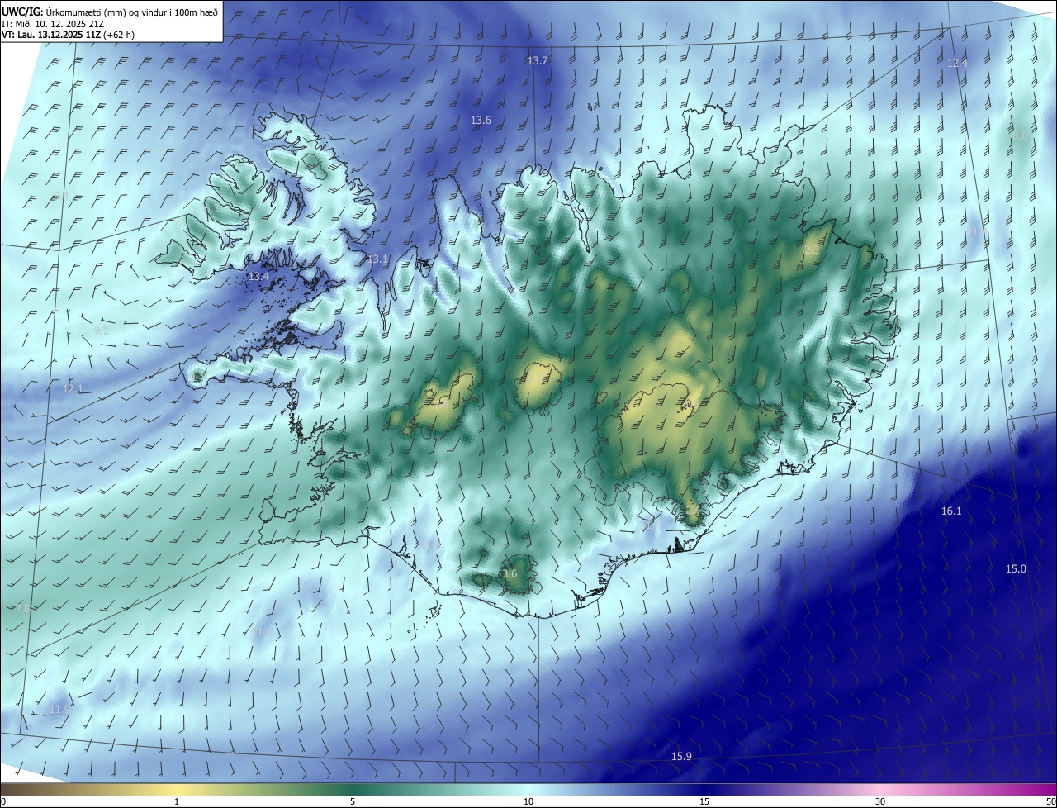Click the '30' tick label on the color scale
Image resolution: width=1057 pixels, height=808 pixels.
click(x=880, y=802)
